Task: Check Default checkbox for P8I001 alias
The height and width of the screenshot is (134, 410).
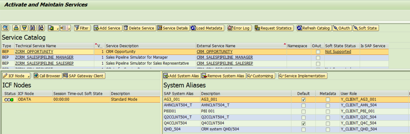Action: (x=303, y=111)
